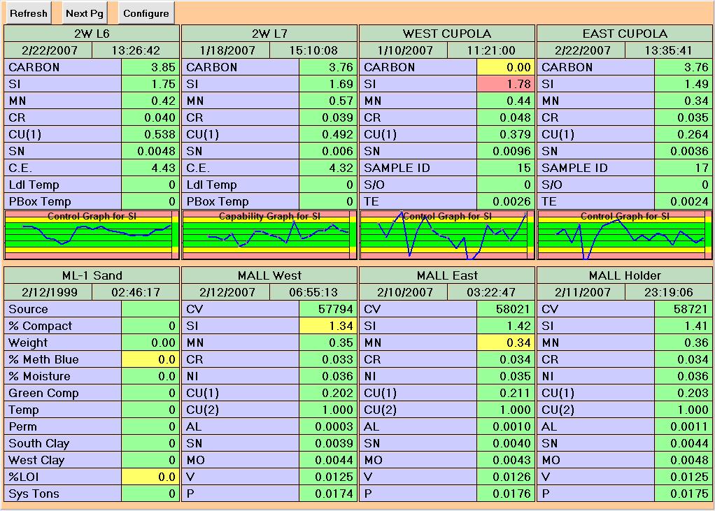Click 2W L6 C.E. value 4.43
This screenshot has width=715, height=511.
150,168
